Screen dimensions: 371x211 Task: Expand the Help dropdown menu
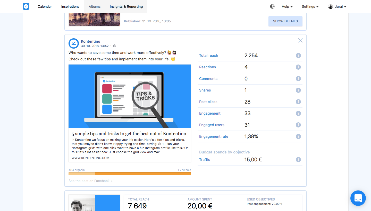287,6
